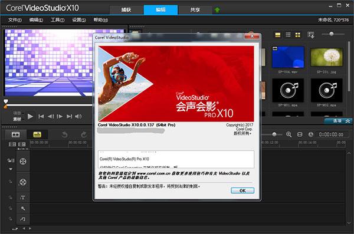Switch the library to list view
Viewport: 354px width, 234px height.
[288, 35]
